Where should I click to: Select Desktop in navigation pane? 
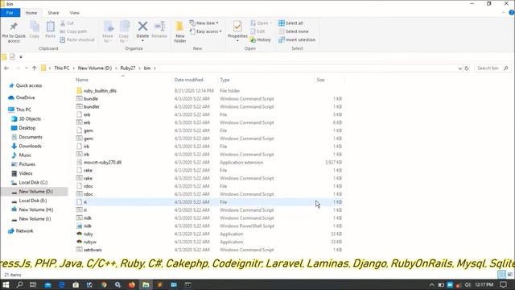click(23, 128)
